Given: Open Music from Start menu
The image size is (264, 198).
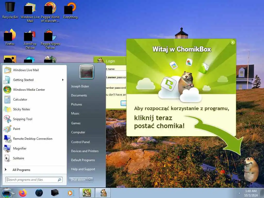Looking at the screenshot, I should pyautogui.click(x=75, y=113).
